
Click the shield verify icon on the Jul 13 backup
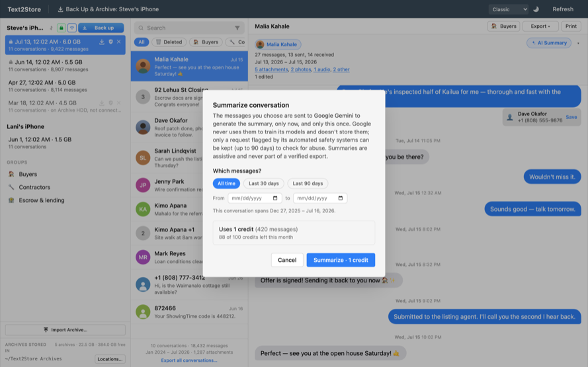pos(110,42)
